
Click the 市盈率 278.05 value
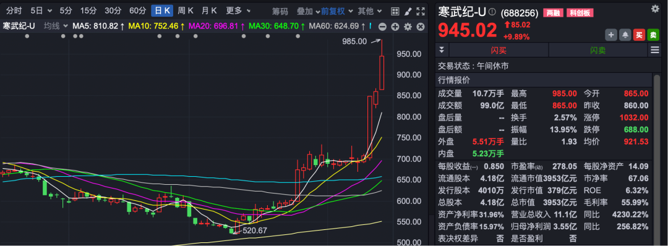click(x=565, y=166)
